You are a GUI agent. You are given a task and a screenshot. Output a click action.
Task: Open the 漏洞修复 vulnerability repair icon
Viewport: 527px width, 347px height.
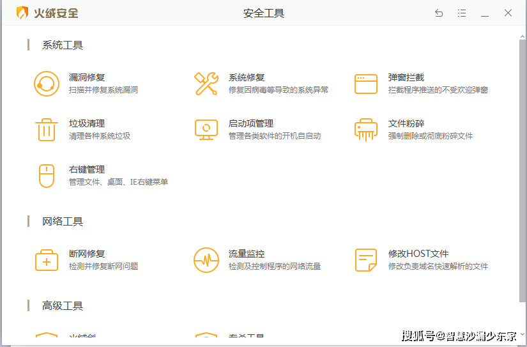47,84
